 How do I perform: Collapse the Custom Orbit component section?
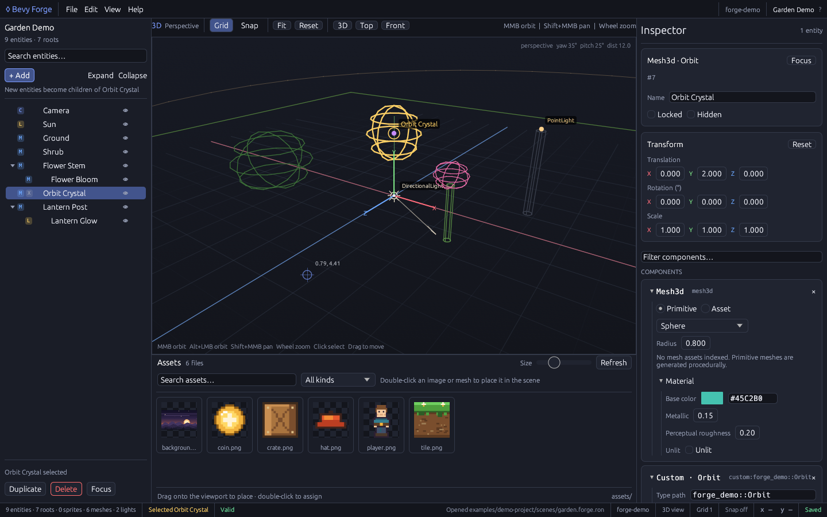[652, 477]
